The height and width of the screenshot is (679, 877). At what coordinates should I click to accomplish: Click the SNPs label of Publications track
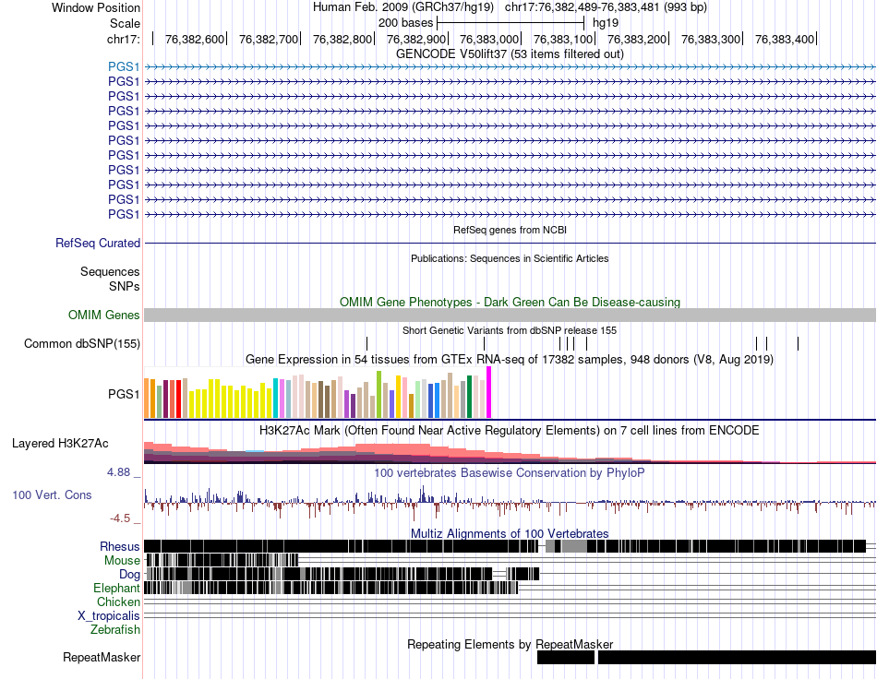coord(125,286)
